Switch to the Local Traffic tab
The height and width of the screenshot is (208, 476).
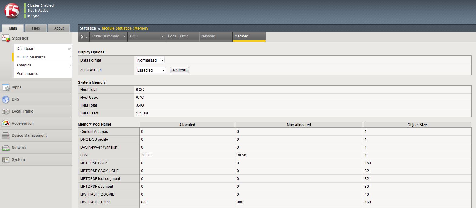tap(178, 36)
